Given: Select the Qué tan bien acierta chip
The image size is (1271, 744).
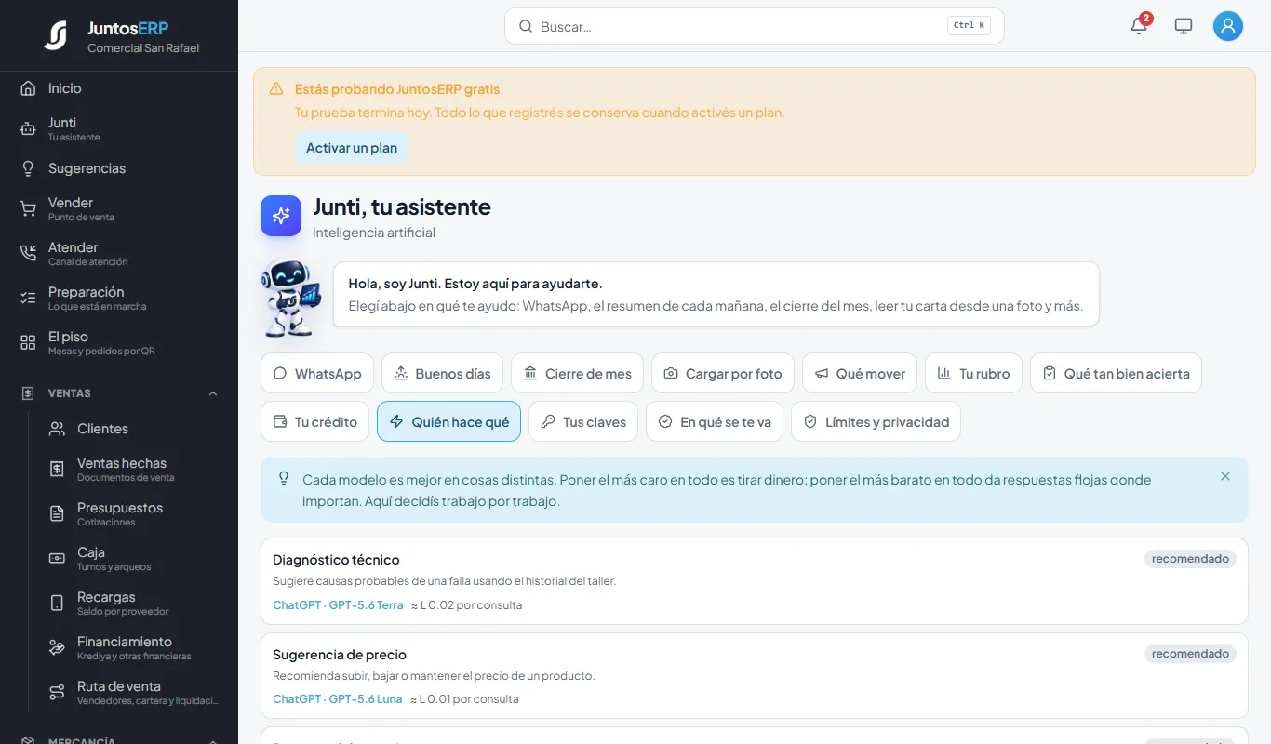Looking at the screenshot, I should [x=1116, y=373].
